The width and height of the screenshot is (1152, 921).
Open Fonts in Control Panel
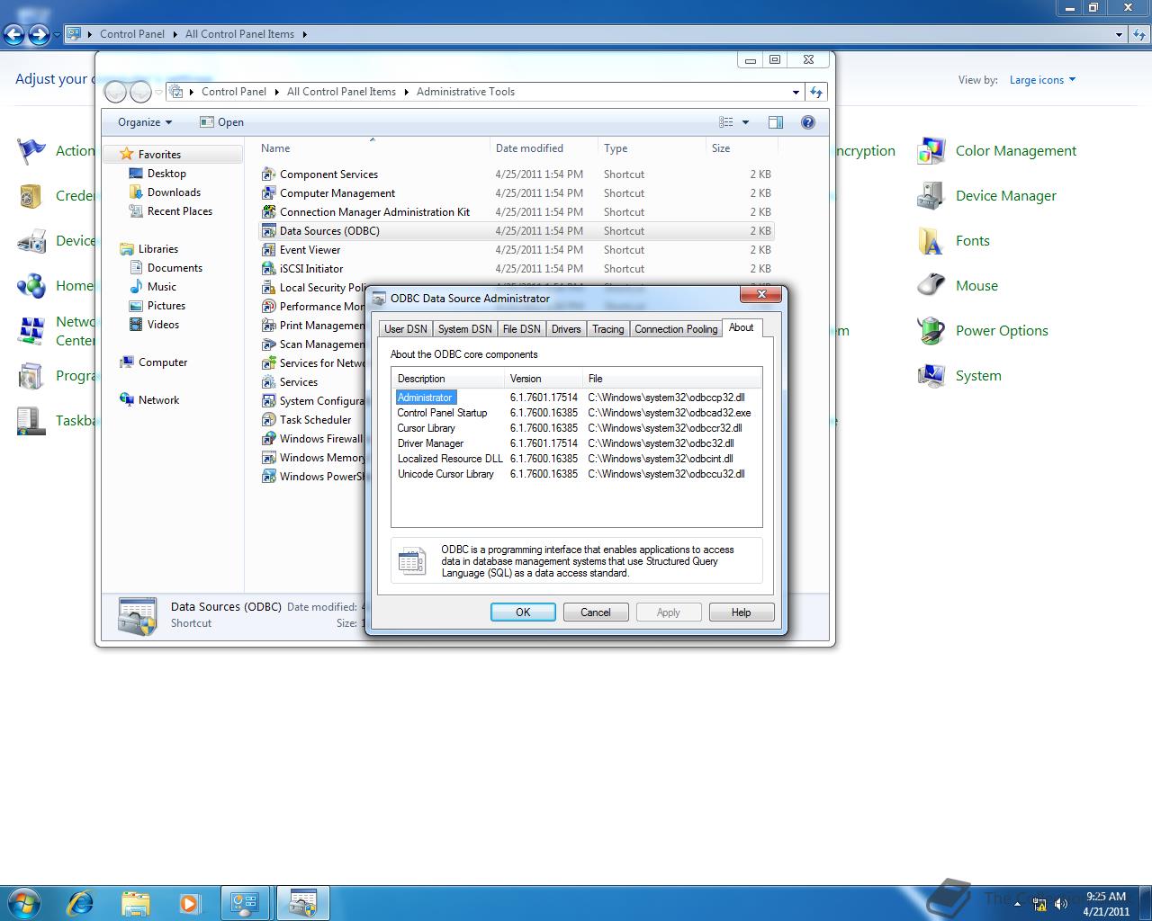[x=973, y=241]
